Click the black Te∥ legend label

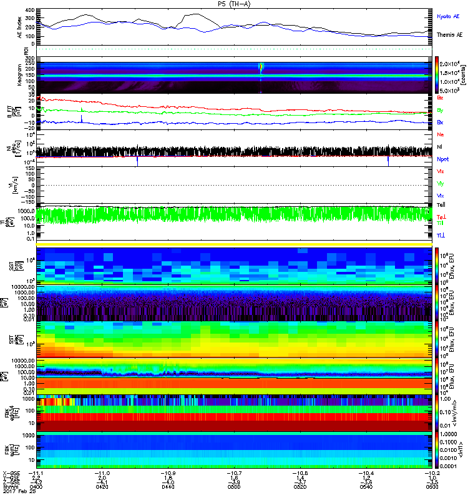click(x=441, y=205)
